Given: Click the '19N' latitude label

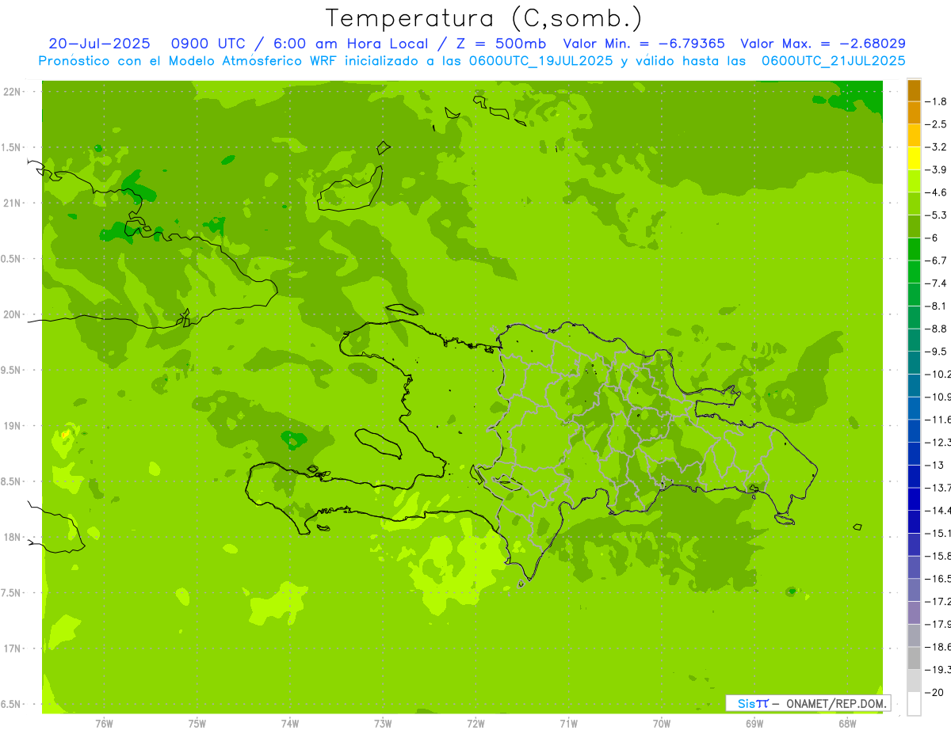Looking at the screenshot, I should (12, 426).
